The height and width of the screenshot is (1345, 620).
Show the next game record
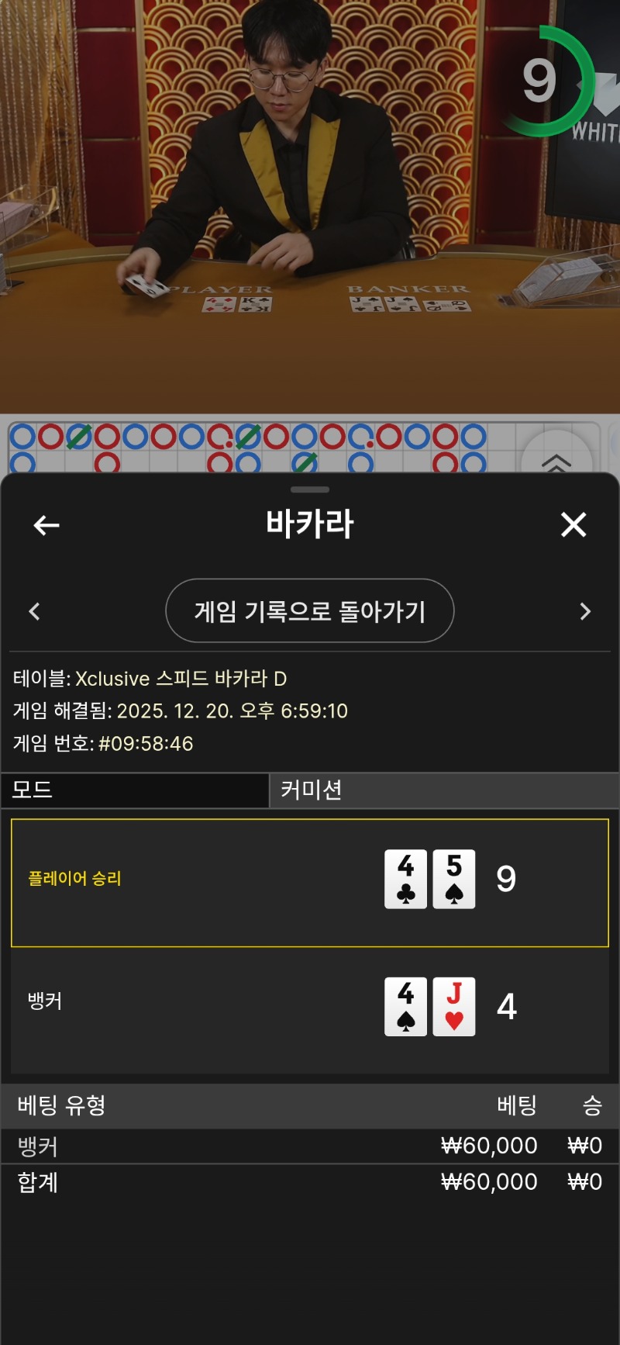[x=585, y=611]
